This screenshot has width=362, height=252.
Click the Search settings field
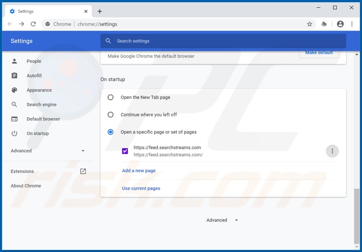point(223,41)
